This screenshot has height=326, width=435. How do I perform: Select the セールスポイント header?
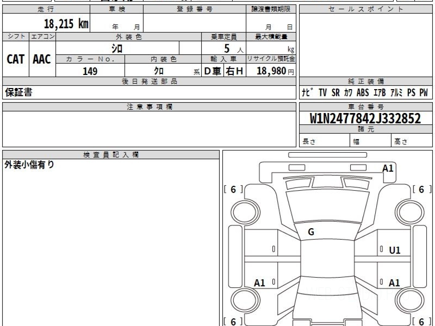366,9
